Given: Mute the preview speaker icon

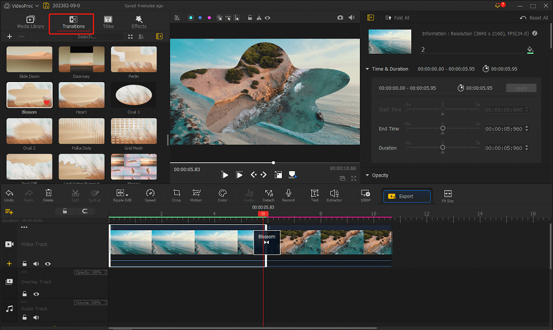Looking at the screenshot, I should point(352,18).
